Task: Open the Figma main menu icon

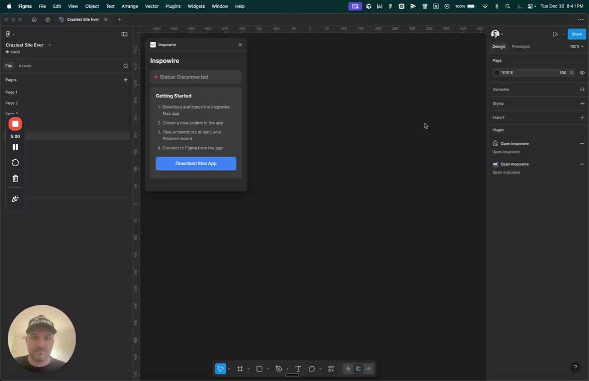Action: [x=10, y=34]
